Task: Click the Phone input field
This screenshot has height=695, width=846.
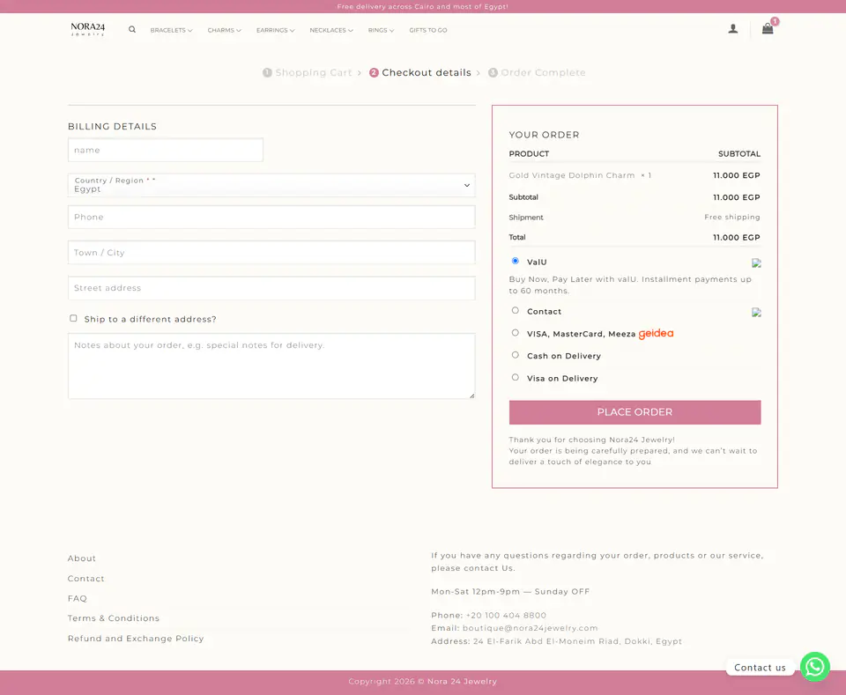Action: 271,217
